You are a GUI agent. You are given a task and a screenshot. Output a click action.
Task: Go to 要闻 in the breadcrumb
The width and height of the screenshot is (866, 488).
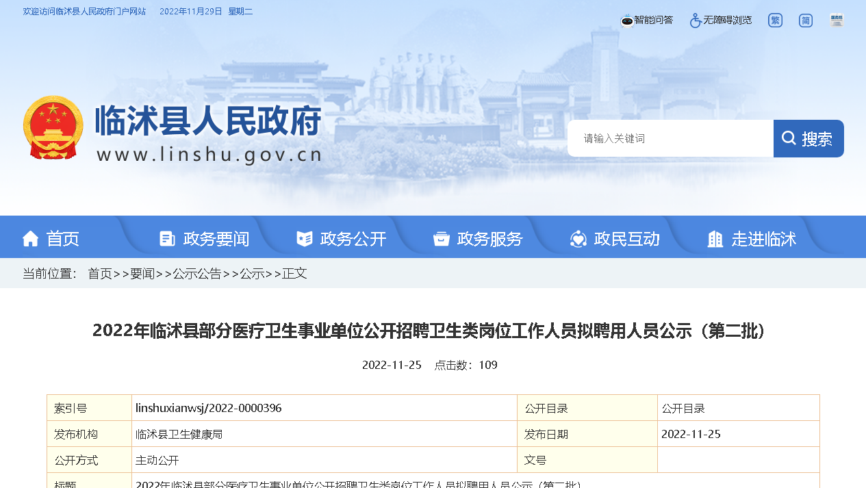[142, 274]
